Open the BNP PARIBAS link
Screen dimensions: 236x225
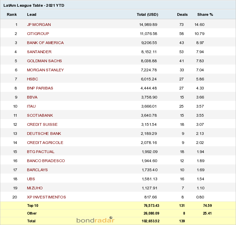[40, 88]
